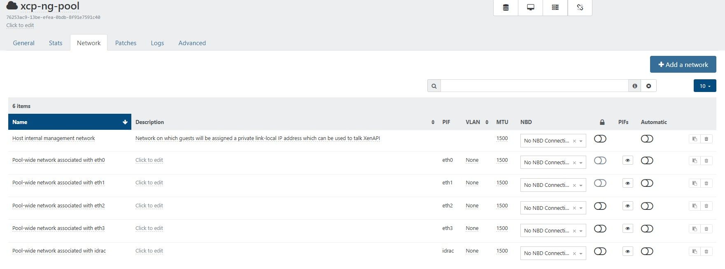The image size is (725, 269).
Task: Open the Advanced tab
Action: [192, 43]
